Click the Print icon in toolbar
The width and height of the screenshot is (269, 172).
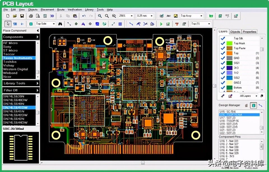point(31,16)
